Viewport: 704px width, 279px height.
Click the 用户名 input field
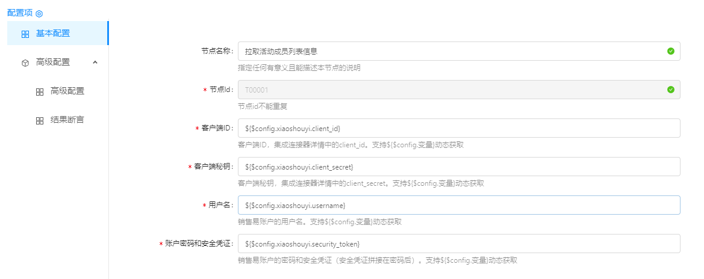tap(459, 205)
